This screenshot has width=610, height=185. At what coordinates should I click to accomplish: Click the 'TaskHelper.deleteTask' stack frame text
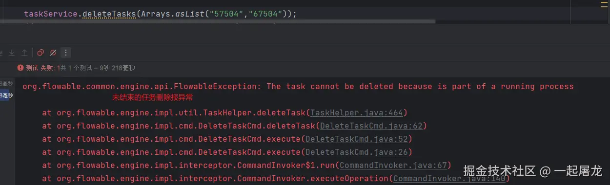[x=254, y=113]
